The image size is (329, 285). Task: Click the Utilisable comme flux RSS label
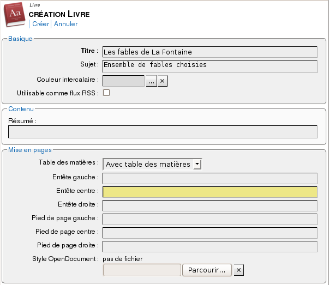58,93
